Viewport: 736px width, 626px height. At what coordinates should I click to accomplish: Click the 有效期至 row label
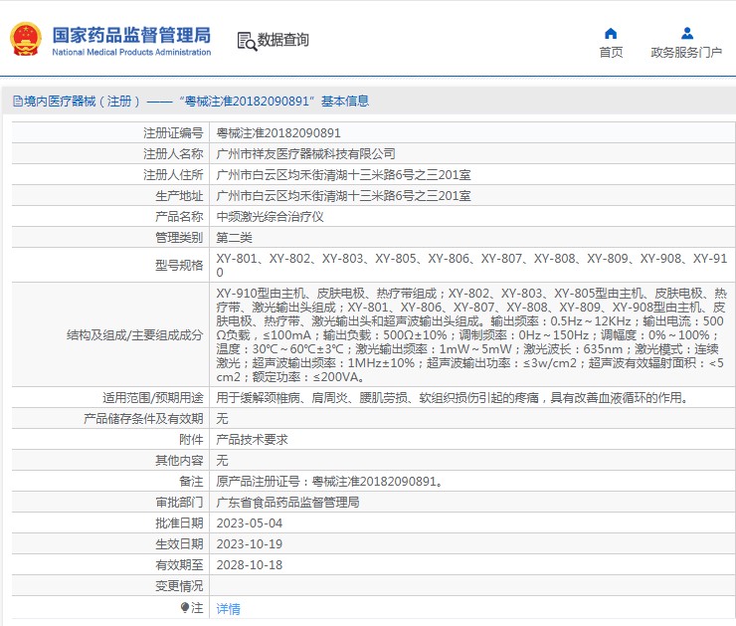click(x=179, y=565)
